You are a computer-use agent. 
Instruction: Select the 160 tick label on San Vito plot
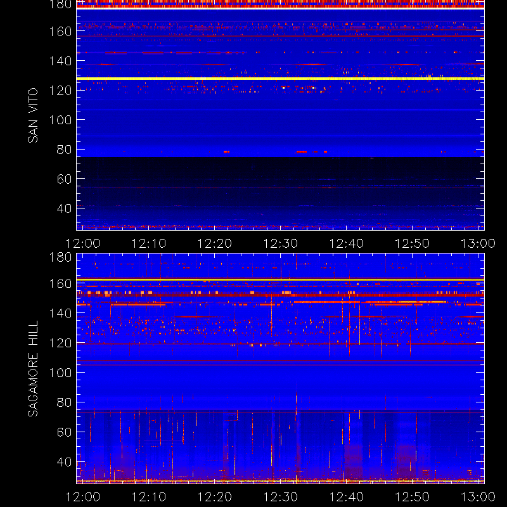60,32
